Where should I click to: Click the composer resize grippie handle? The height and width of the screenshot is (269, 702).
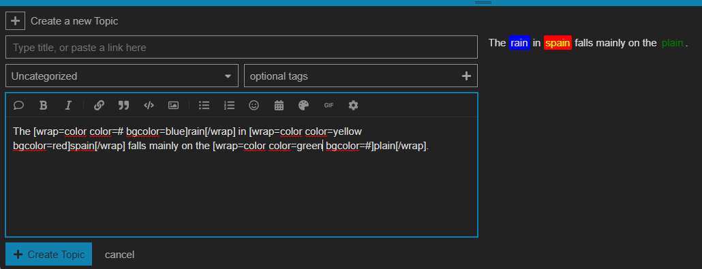(483, 3)
